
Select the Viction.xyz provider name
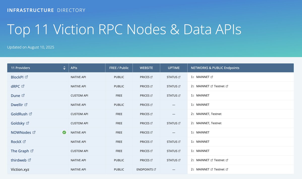(x=20, y=169)
